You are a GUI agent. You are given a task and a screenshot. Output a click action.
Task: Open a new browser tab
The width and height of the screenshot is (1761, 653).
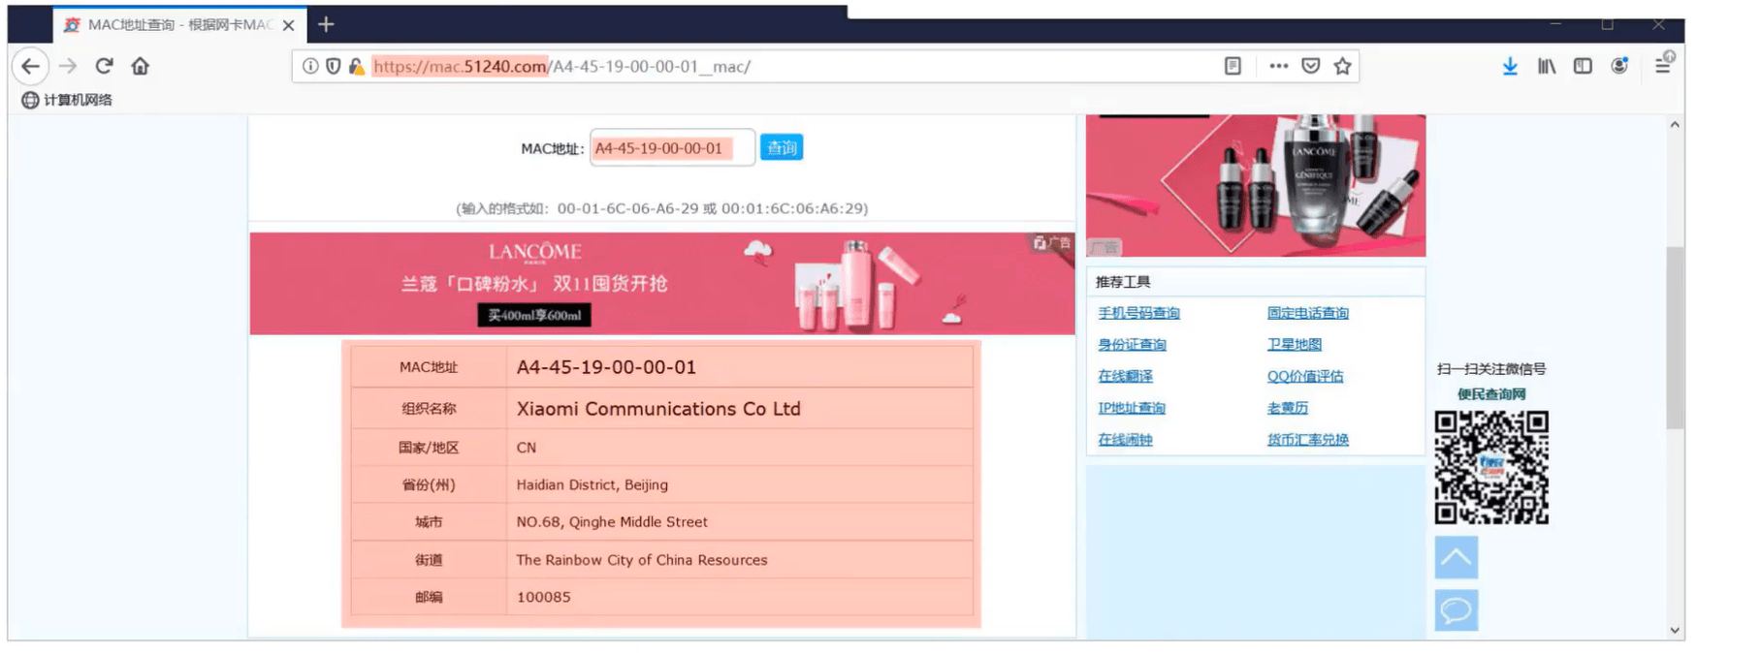pyautogui.click(x=327, y=24)
